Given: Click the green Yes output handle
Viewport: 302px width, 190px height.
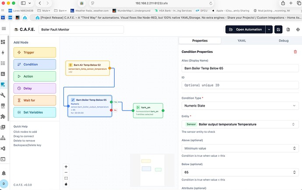Looking at the screenshot, I should (x=111, y=102).
